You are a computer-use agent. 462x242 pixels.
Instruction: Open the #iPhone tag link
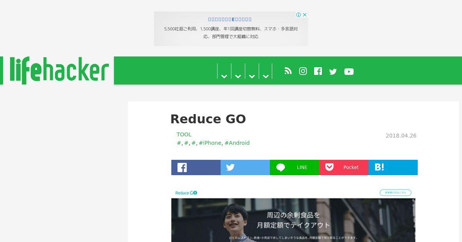(x=210, y=143)
